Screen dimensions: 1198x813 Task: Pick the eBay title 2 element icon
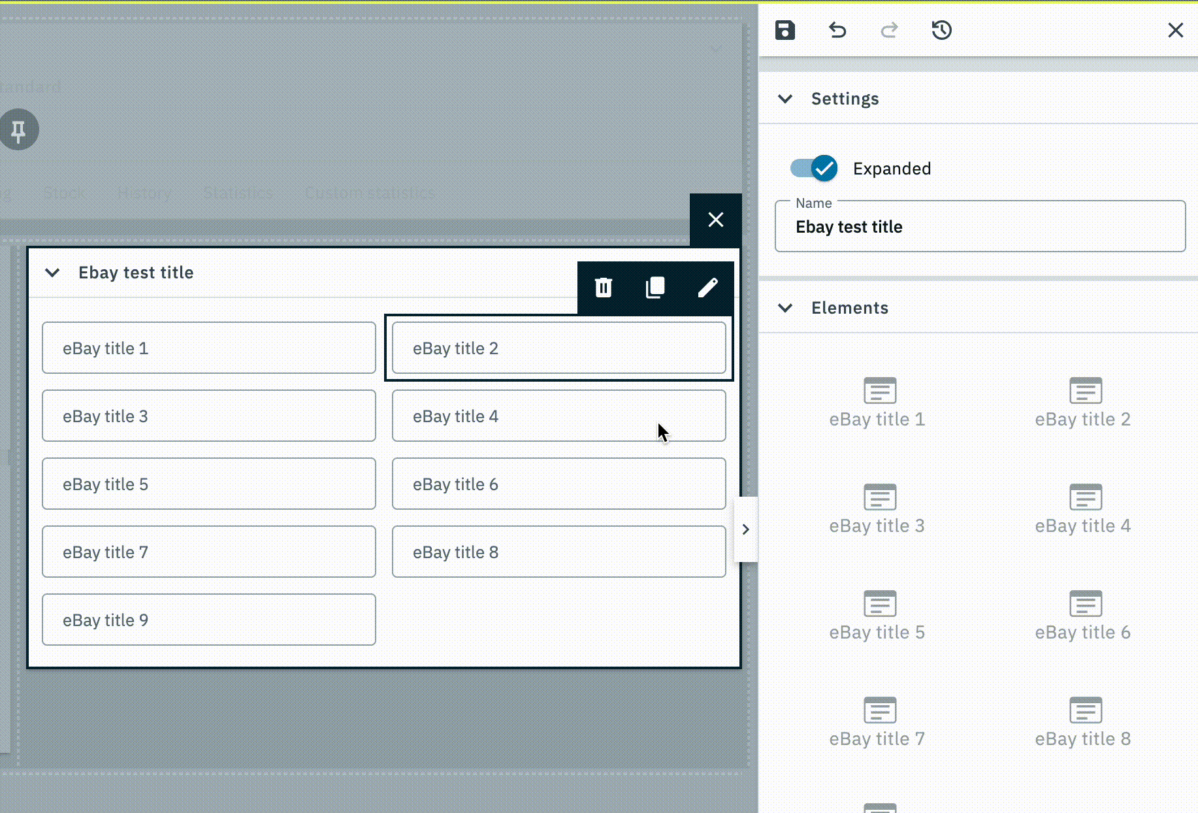[1086, 391]
